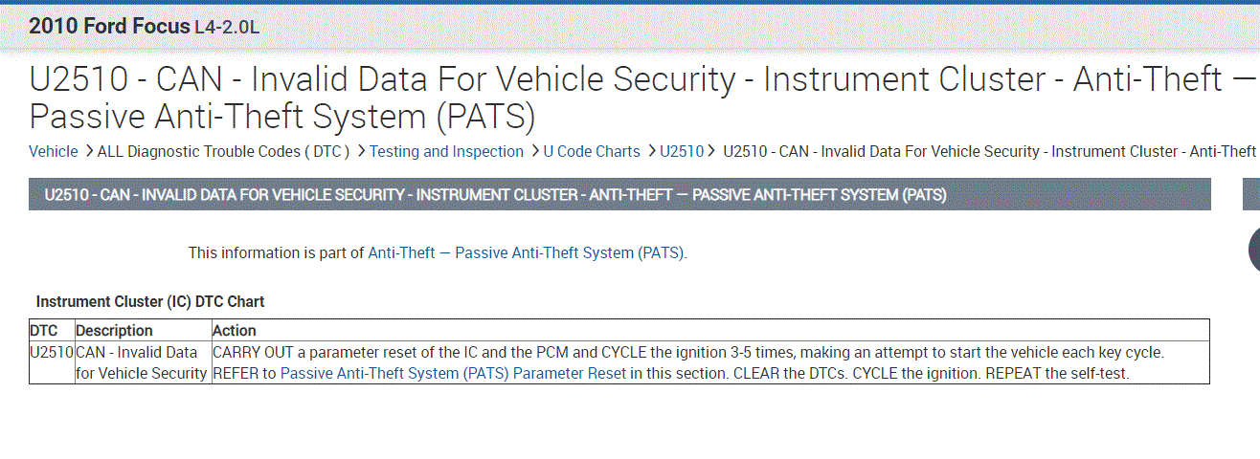
Task: Go to Testing and Inspection breadcrumb
Action: pos(446,151)
